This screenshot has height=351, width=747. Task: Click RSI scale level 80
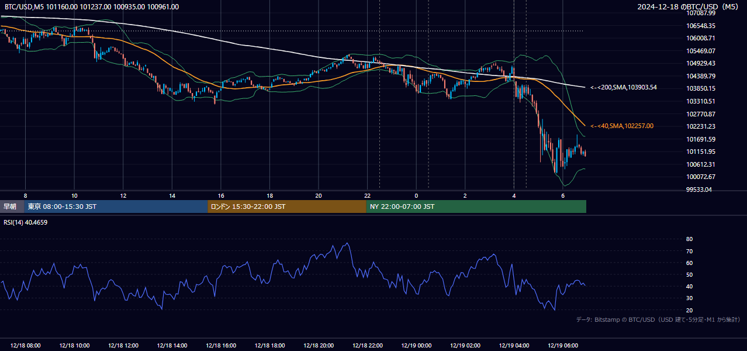click(689, 239)
